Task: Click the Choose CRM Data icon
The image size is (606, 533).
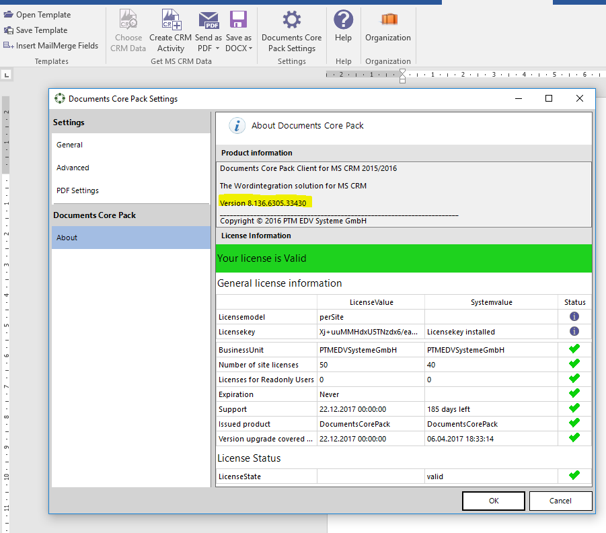Action: point(128,20)
